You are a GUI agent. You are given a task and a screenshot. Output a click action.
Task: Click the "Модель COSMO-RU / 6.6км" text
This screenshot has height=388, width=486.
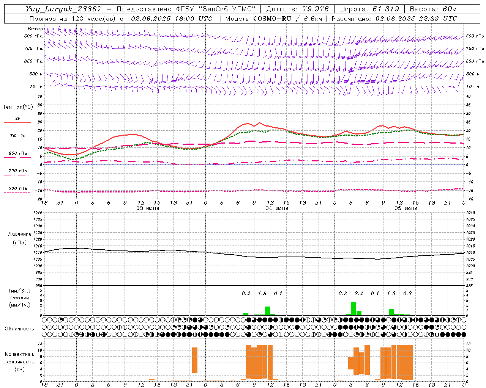point(273,19)
